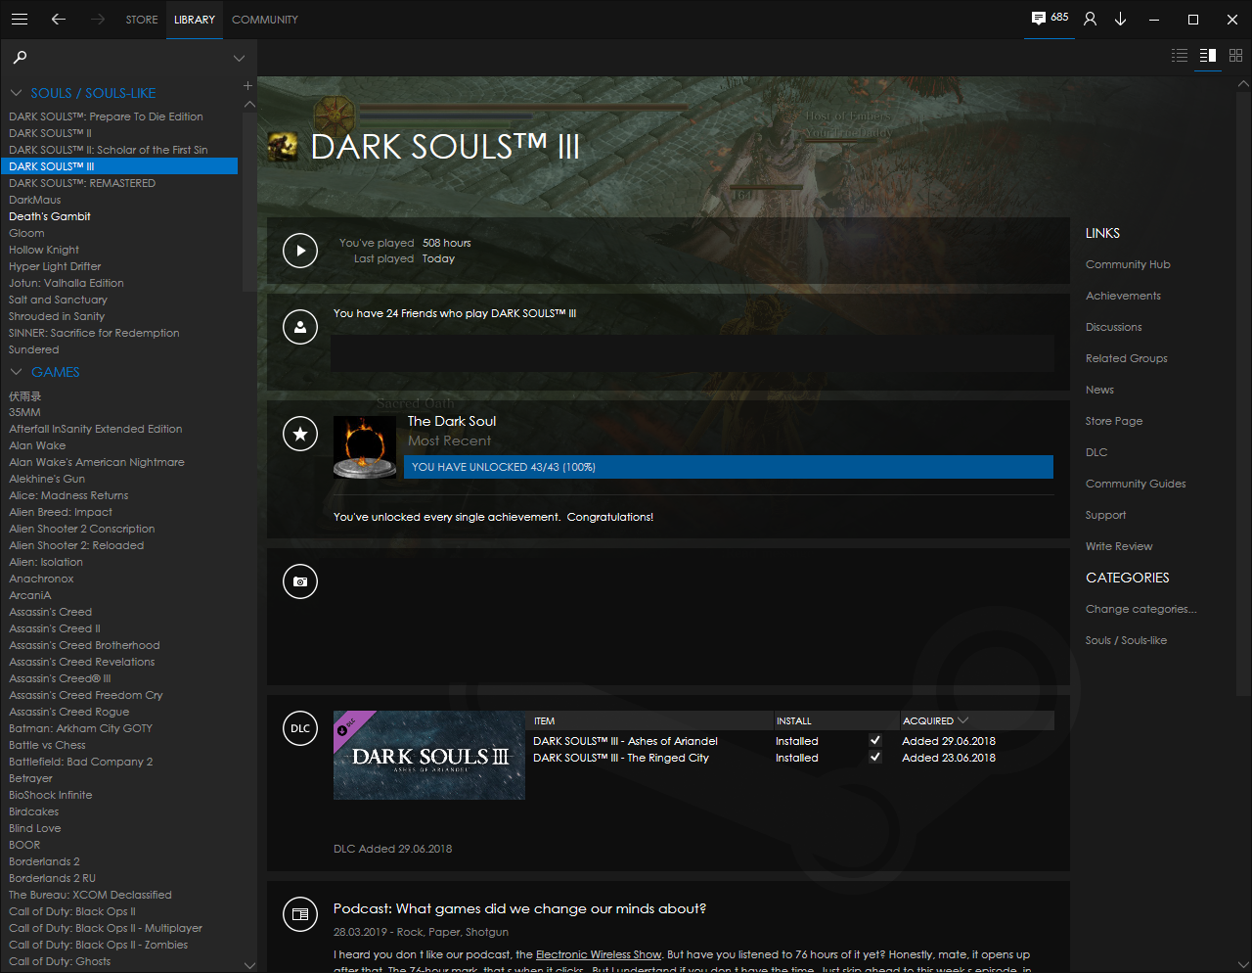Switch to the Store tab
This screenshot has height=973, width=1252.
click(142, 20)
